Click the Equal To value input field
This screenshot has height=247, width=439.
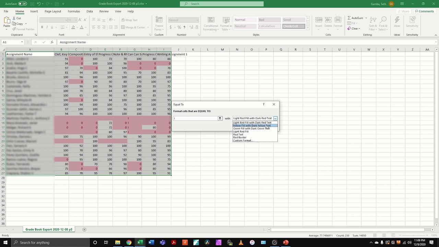(195, 118)
